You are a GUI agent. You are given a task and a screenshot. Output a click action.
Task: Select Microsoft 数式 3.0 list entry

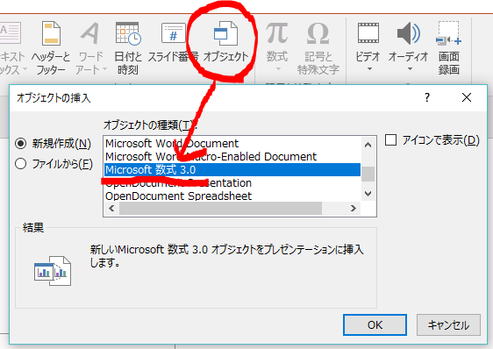coord(232,170)
